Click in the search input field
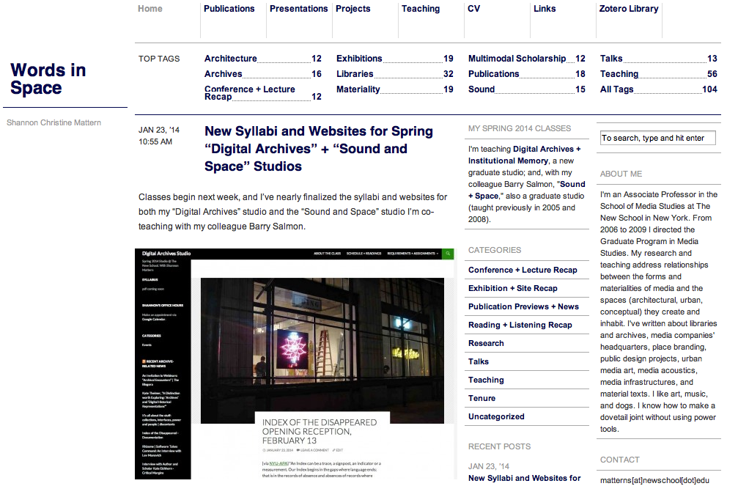Image resolution: width=738 pixels, height=486 pixels. click(x=657, y=138)
